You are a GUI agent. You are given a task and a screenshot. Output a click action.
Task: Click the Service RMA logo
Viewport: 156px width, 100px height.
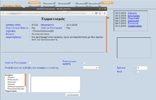12,6
